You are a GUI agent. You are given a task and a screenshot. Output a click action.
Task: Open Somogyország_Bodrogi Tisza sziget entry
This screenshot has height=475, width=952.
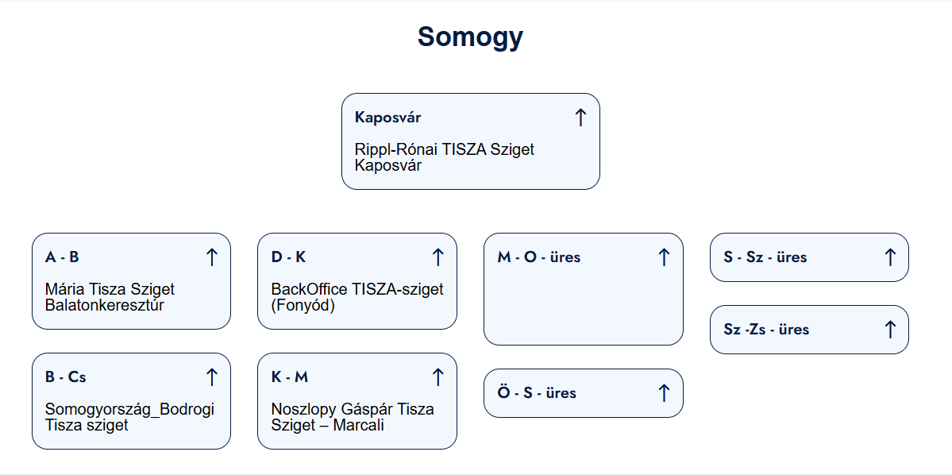(x=129, y=417)
